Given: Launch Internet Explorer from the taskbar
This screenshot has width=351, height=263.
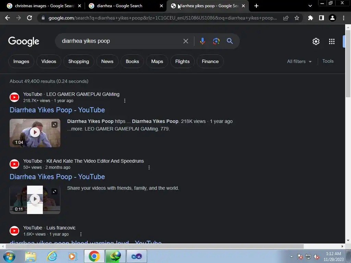Looking at the screenshot, I should [52, 256].
